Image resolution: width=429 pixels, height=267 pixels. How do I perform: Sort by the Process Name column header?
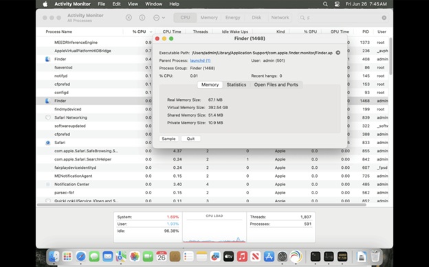pyautogui.click(x=59, y=32)
